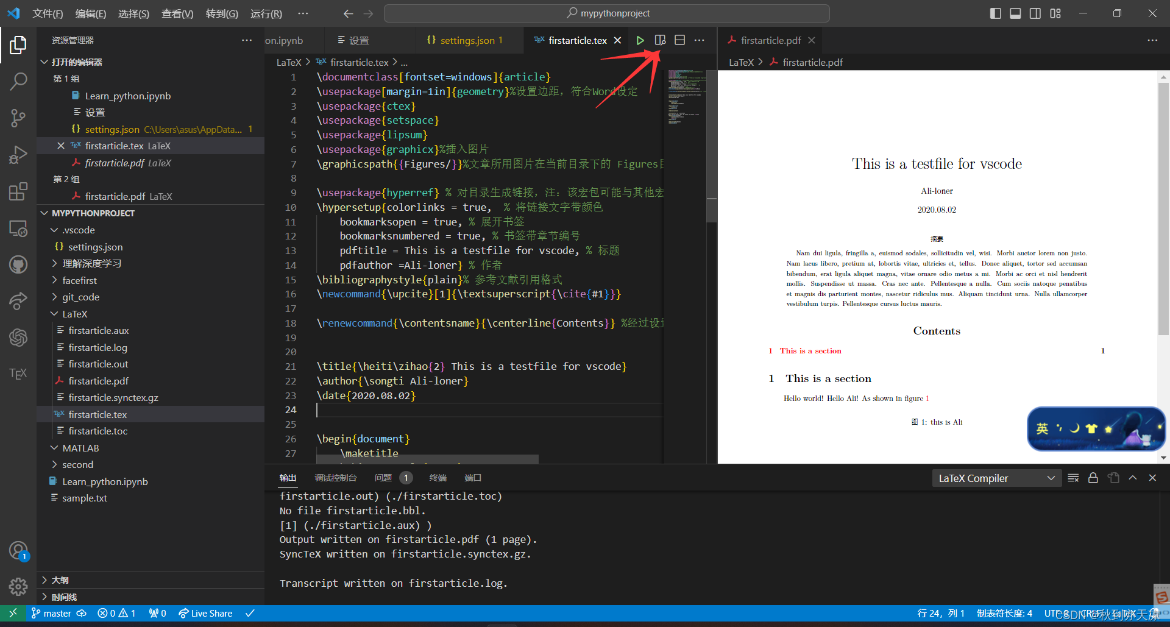Close the firstarticle.tex tab

(617, 40)
